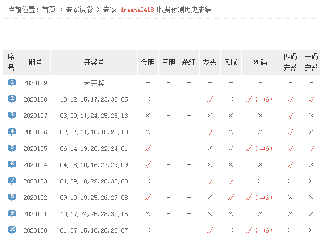Open 首页 breadcrumb link
Viewport: 320px width, 236px height.
pos(49,10)
